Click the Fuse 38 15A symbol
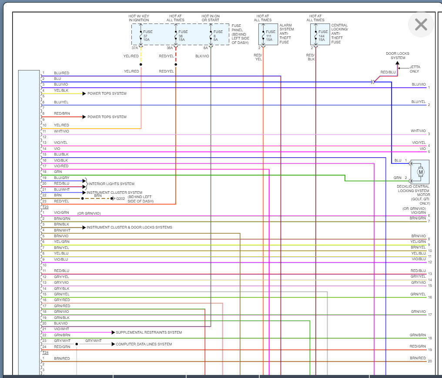The image size is (442, 378). pos(176,36)
